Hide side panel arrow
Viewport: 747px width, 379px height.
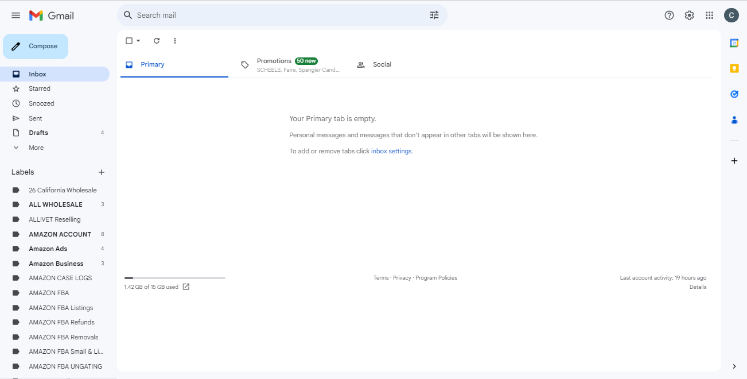[734, 366]
